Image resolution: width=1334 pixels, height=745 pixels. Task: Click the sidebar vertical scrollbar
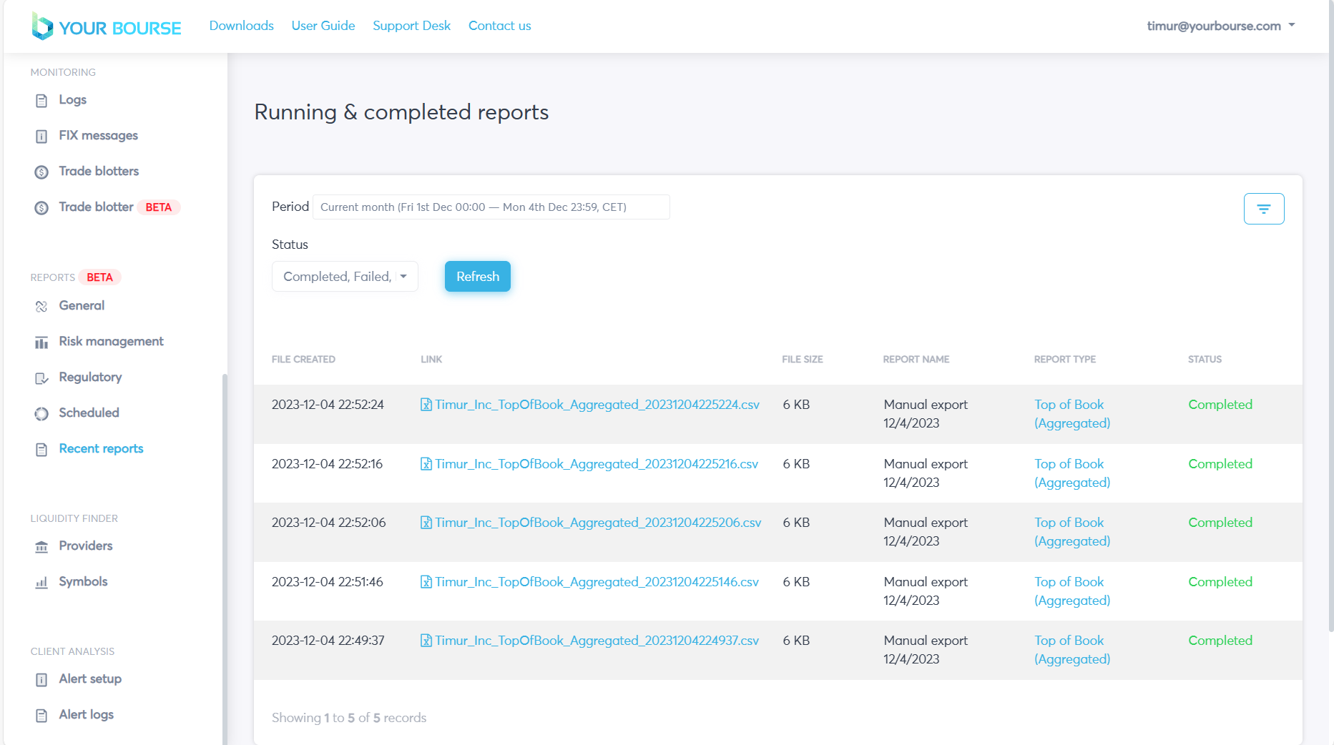point(225,558)
